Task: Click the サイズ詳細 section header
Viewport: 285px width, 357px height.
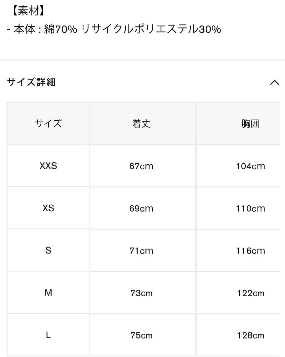Action: 30,82
